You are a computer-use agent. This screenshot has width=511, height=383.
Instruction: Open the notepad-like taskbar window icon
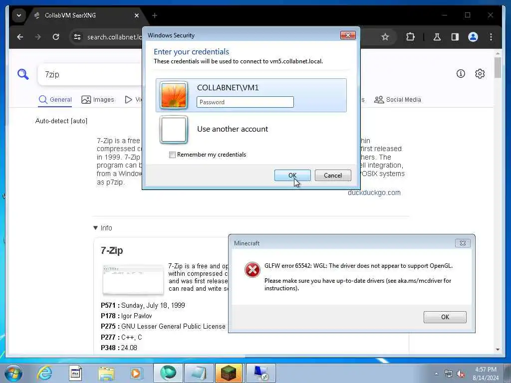199,373
